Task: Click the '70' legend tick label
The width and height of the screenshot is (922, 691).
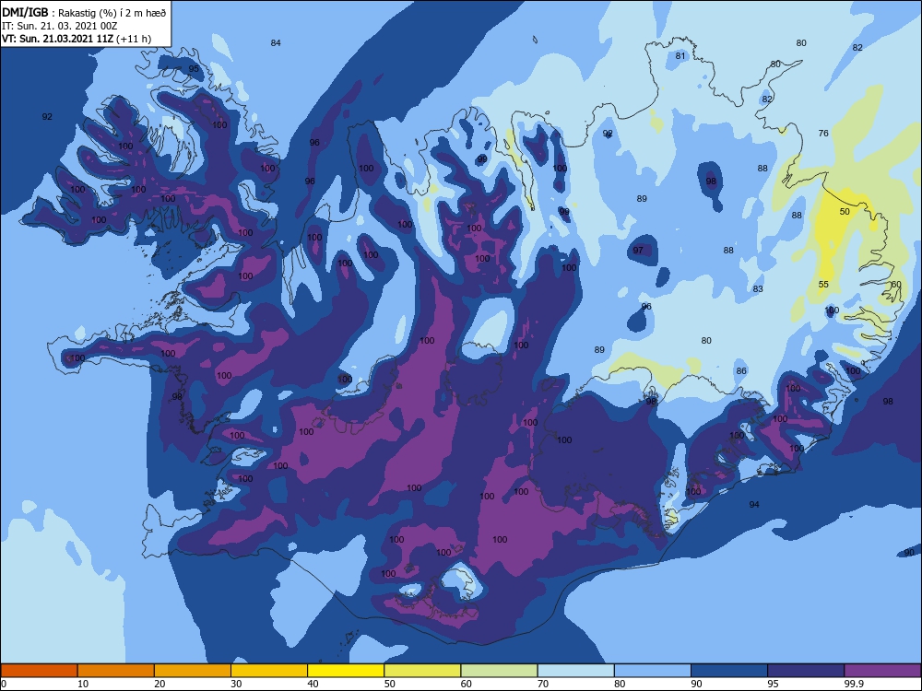Action: coord(543,684)
